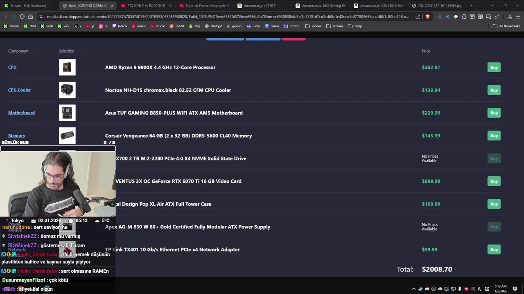524x294 pixels.
Task: Click the Noctua NH-D15 cooler thumbnail
Action: [67, 90]
